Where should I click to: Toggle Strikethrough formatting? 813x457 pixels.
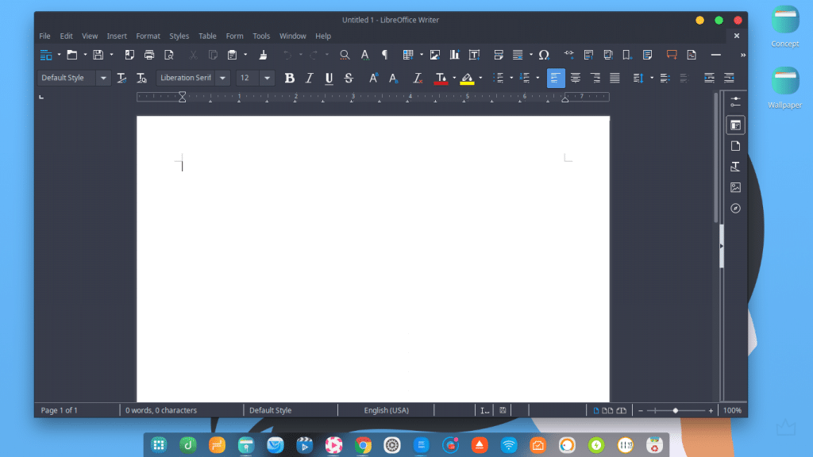coord(349,79)
